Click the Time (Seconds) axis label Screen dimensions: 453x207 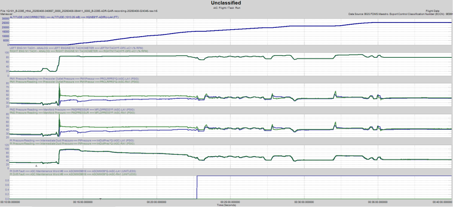point(226,205)
